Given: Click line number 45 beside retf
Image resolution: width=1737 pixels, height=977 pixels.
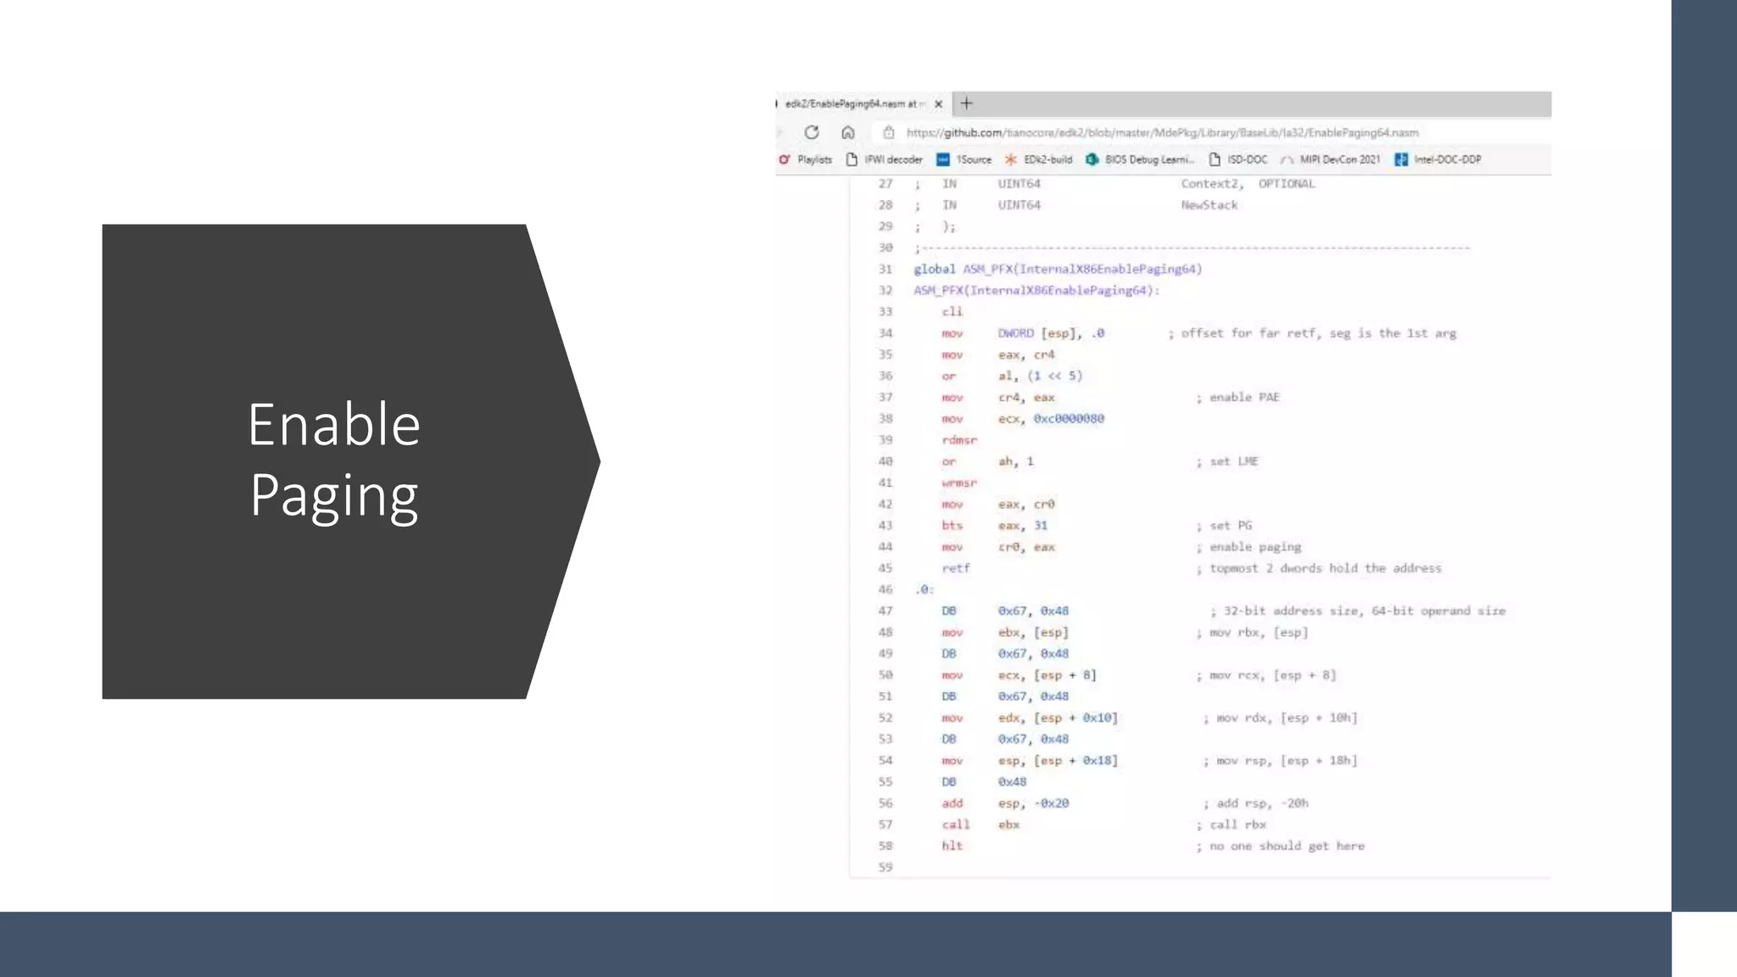Looking at the screenshot, I should tap(885, 568).
